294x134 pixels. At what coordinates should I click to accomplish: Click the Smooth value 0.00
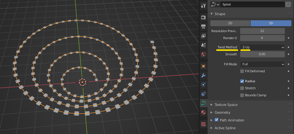262,54
